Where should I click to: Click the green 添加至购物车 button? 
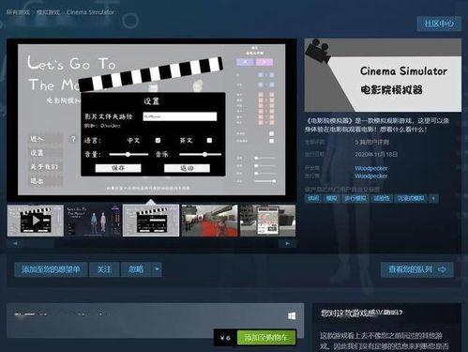click(265, 338)
